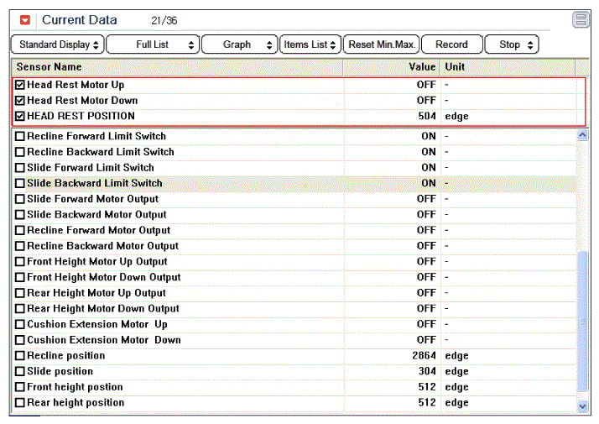Expand the Standard Display dropdown
This screenshot has width=599, height=424.
coord(58,44)
